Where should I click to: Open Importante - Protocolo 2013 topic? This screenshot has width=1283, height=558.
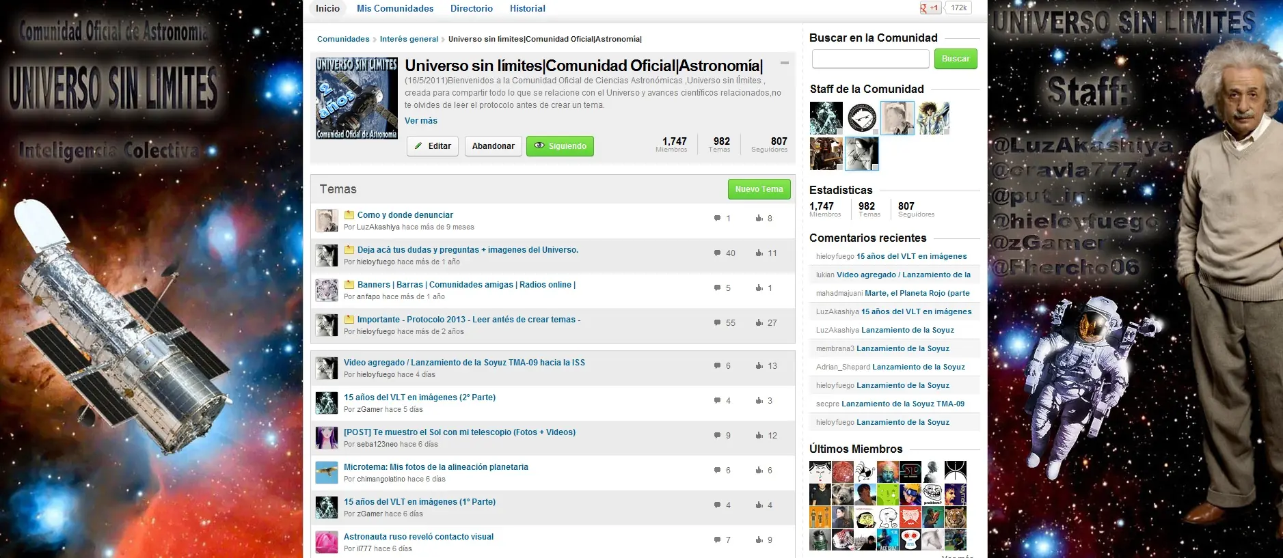pyautogui.click(x=469, y=320)
